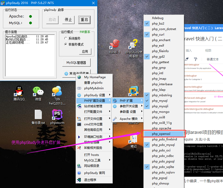Viewport: 223px width, 188px height.
Task: Choose 退出程序 to exit phpStudy
Action: tap(90, 180)
